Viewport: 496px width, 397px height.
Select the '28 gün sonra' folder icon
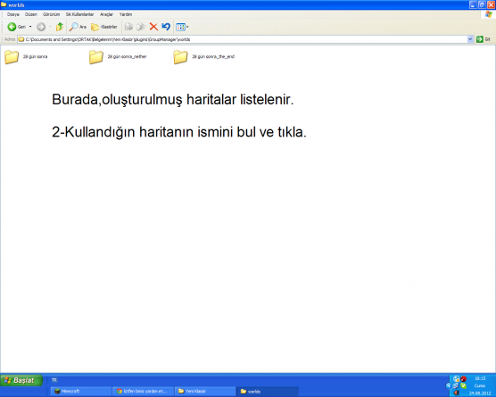tap(12, 57)
